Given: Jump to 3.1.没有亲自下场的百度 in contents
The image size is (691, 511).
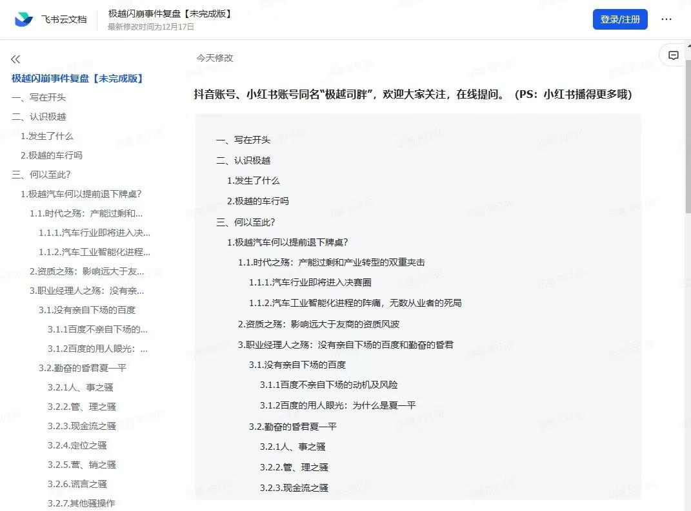Looking at the screenshot, I should (x=297, y=365).
